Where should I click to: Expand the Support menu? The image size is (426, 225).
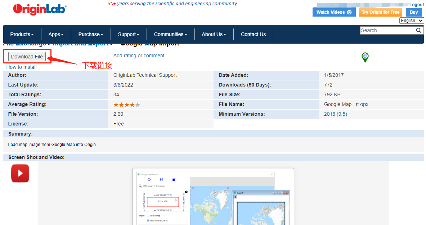pos(129,34)
